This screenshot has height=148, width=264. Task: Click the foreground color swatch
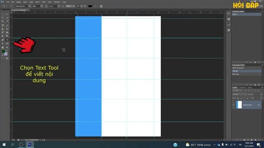[3, 51]
